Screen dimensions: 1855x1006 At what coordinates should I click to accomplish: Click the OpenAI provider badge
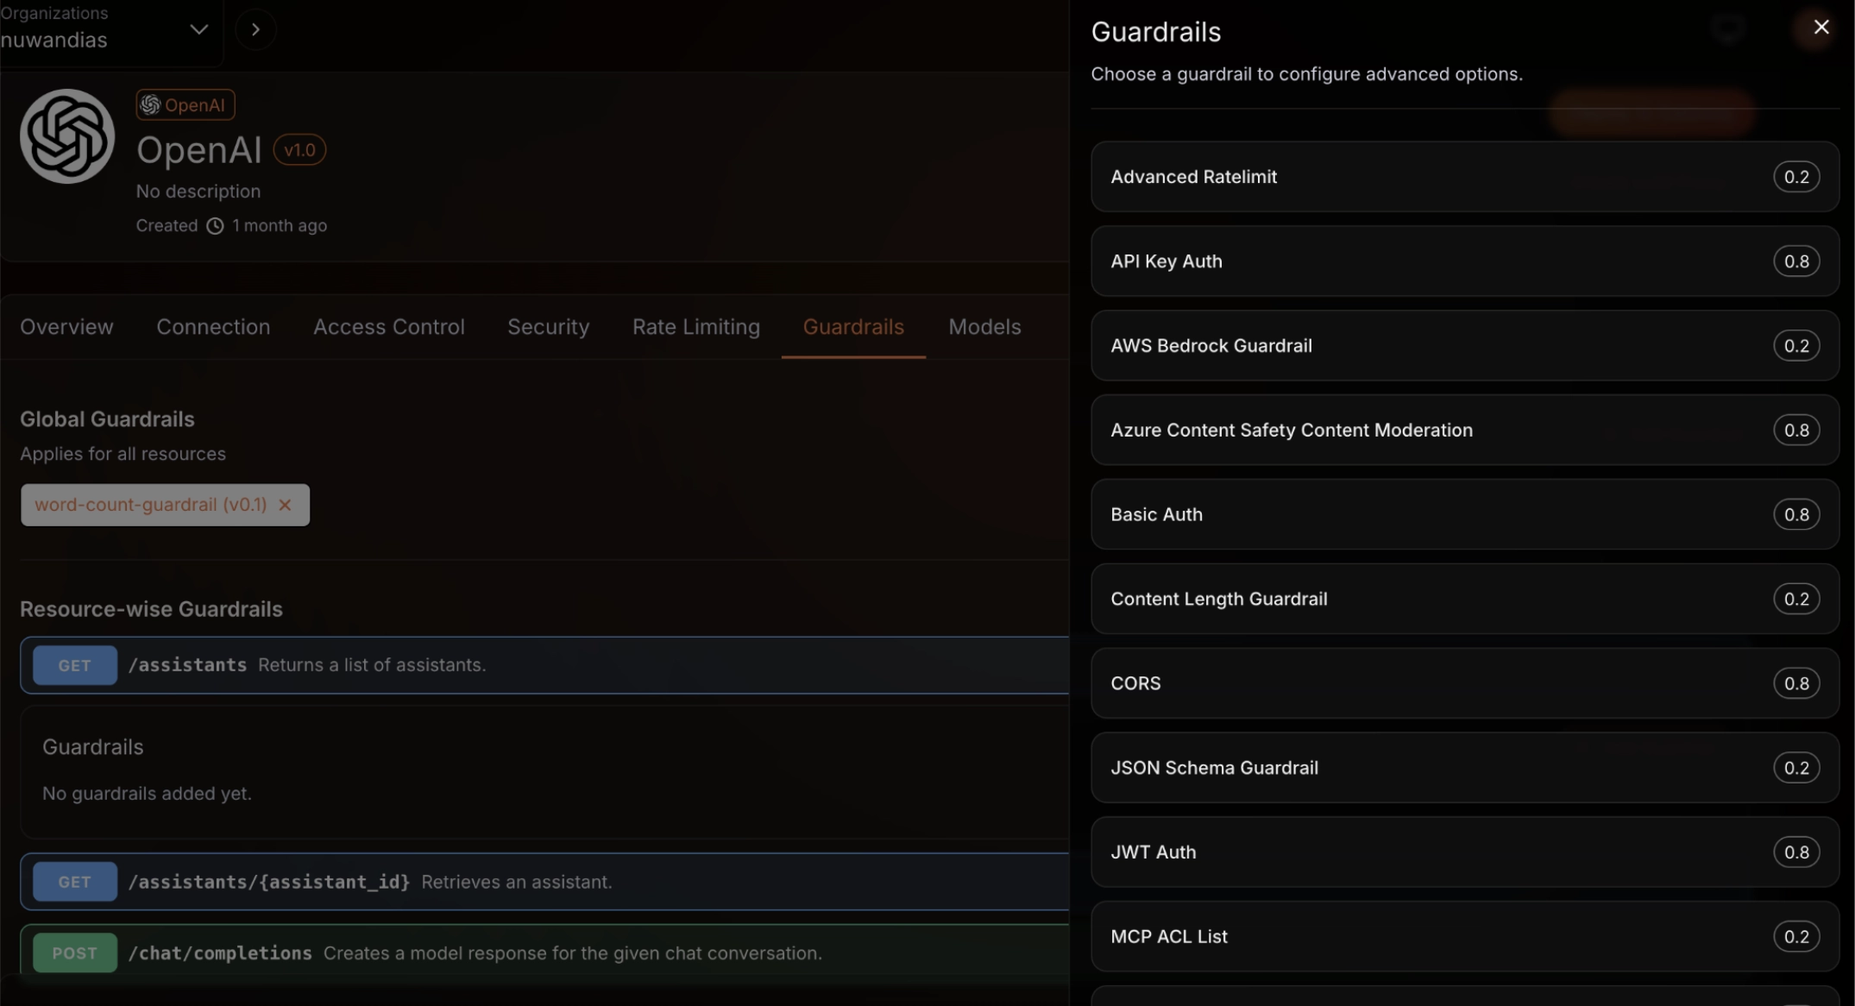coord(185,105)
